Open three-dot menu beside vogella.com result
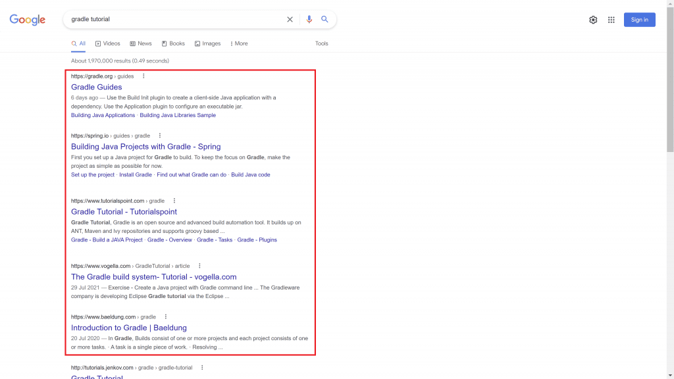The width and height of the screenshot is (674, 379). pos(199,266)
